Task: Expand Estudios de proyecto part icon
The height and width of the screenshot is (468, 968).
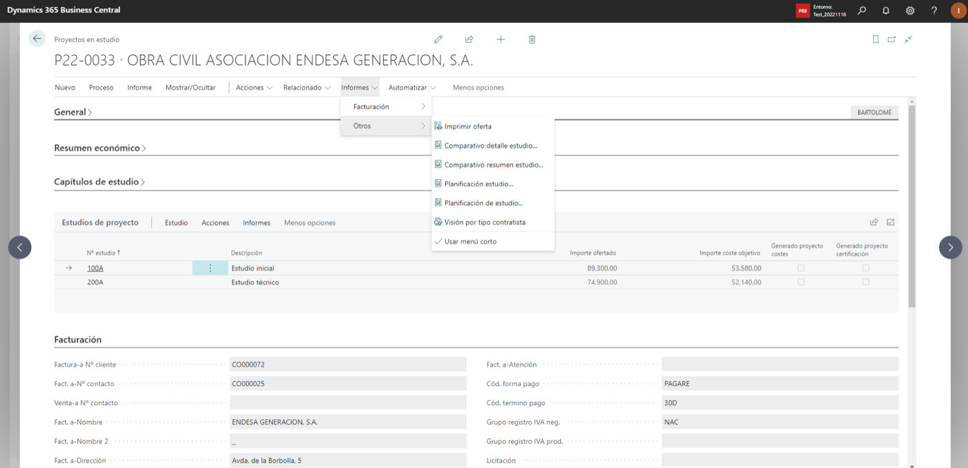Action: 891,222
